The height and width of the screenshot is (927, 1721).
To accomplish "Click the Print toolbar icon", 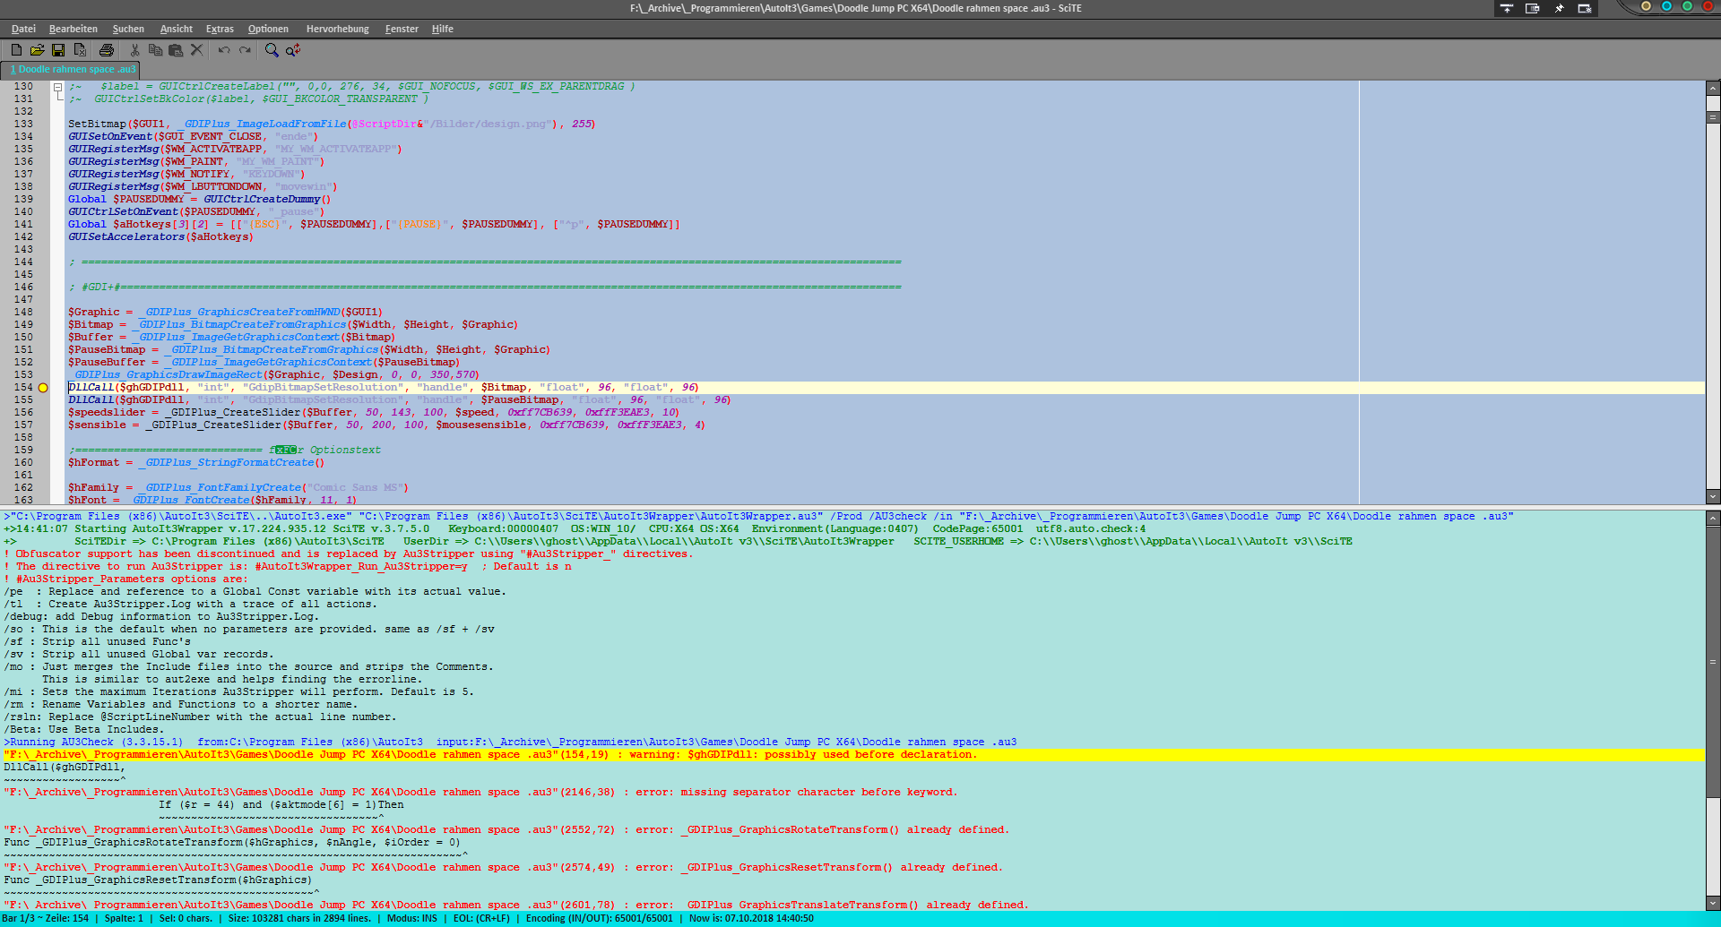I will tap(107, 50).
